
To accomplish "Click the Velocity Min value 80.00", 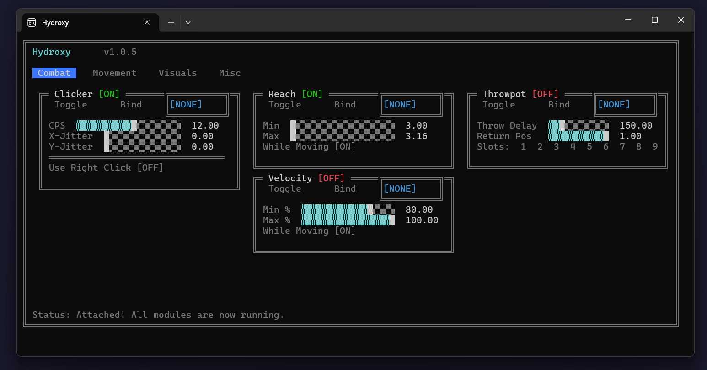I will click(419, 210).
